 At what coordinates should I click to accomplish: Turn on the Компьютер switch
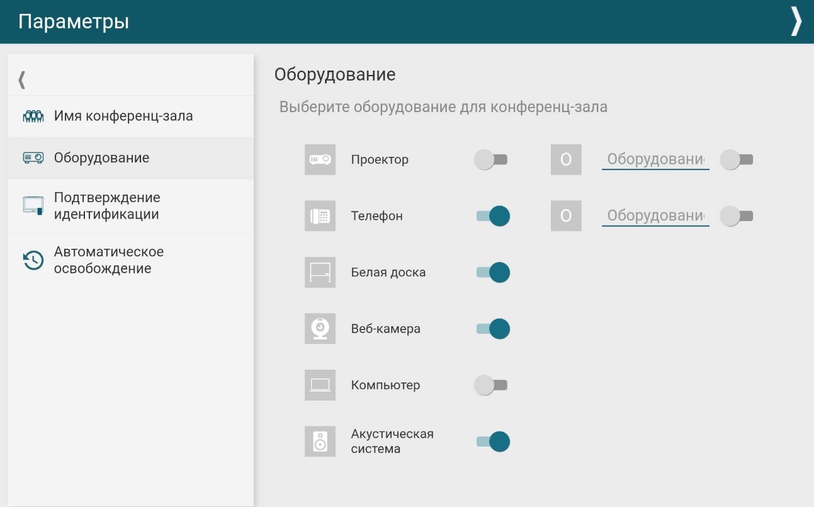tap(491, 385)
